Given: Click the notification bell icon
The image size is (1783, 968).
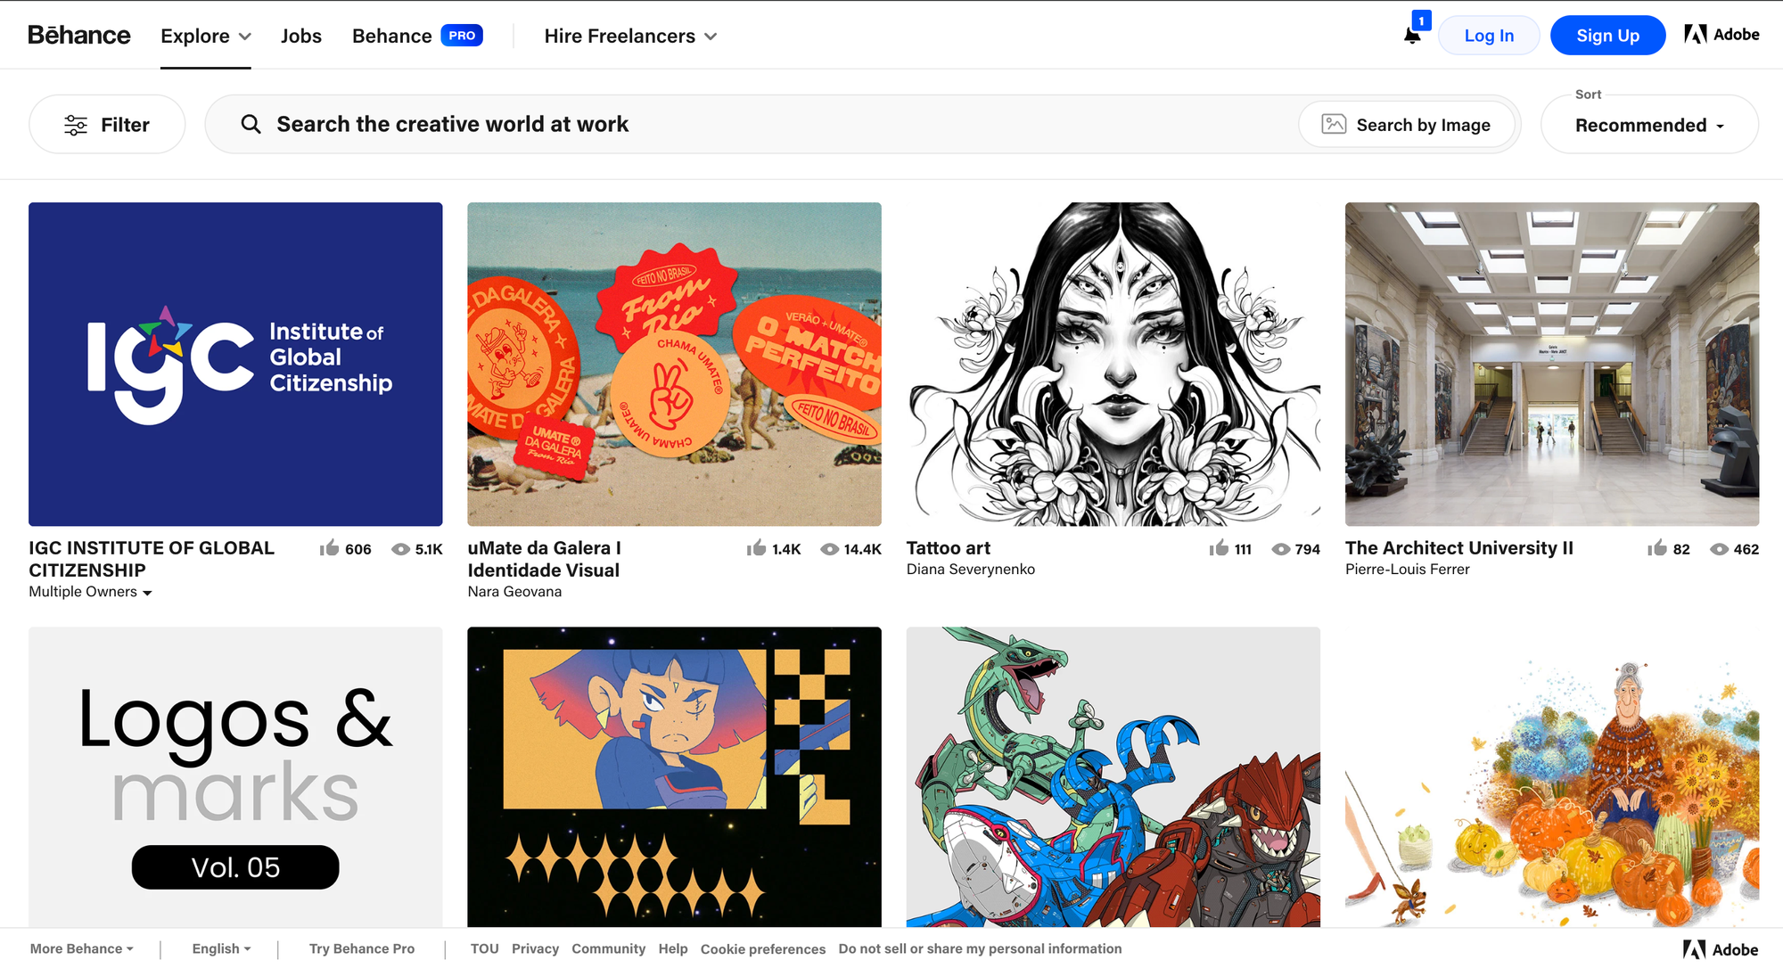Looking at the screenshot, I should (1412, 36).
